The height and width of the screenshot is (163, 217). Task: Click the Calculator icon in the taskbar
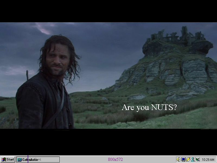(x=20, y=159)
